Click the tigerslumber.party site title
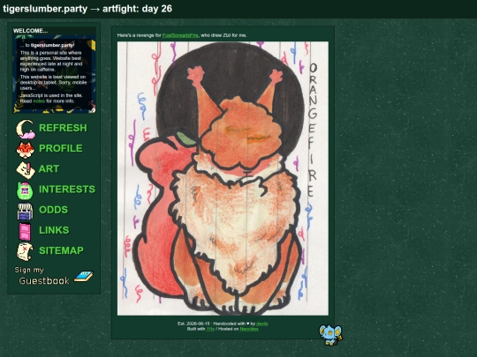Image resolution: width=477 pixels, height=357 pixels. tap(45, 9)
